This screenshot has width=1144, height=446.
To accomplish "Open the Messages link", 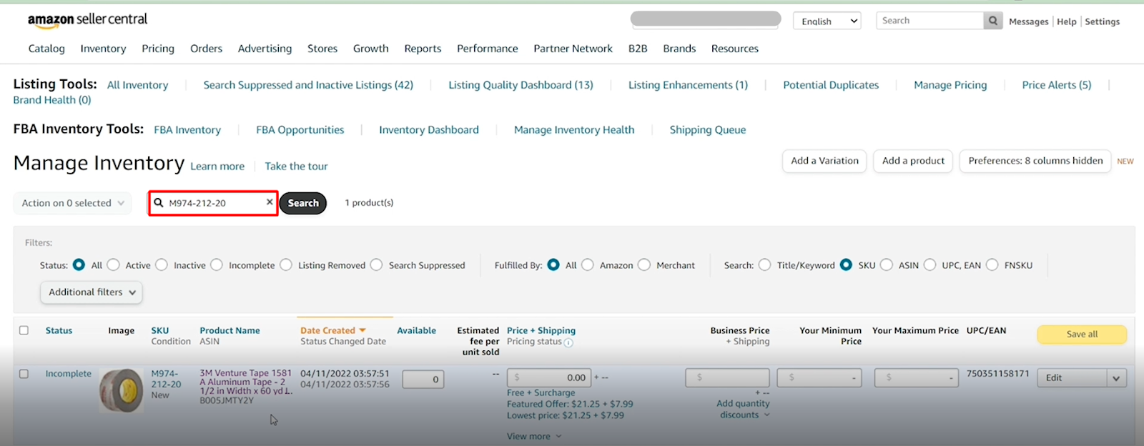I will tap(1028, 21).
